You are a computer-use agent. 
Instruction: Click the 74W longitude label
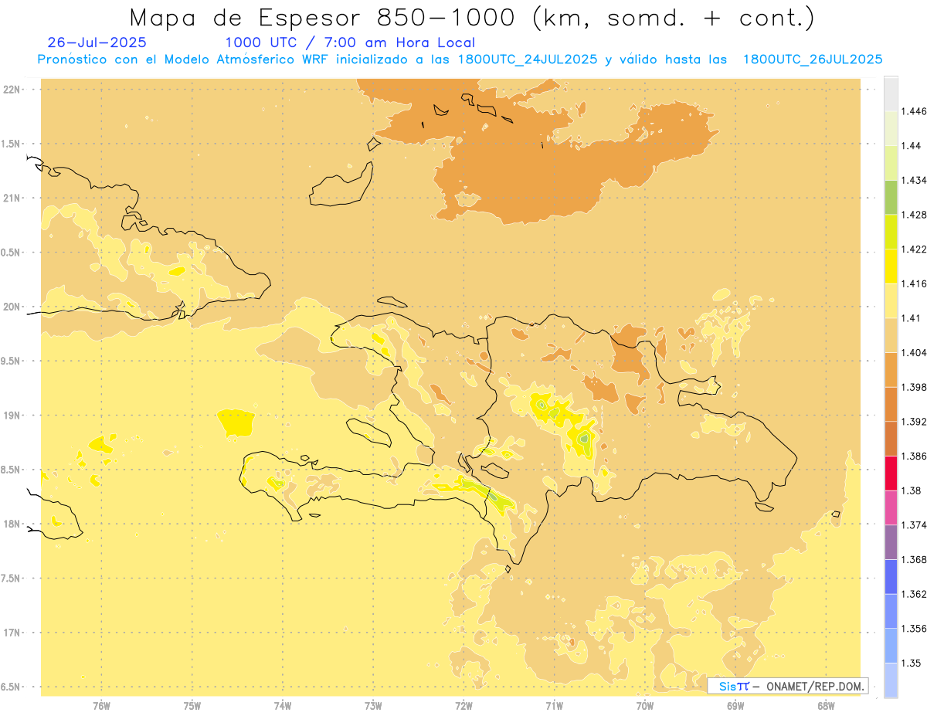tap(283, 707)
